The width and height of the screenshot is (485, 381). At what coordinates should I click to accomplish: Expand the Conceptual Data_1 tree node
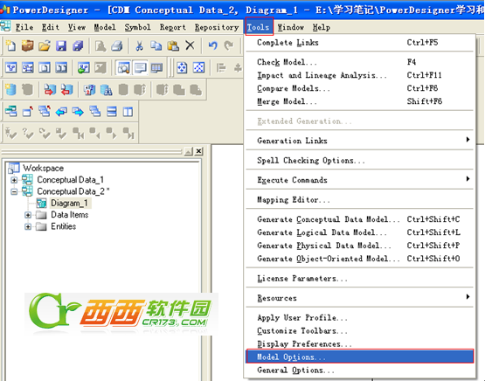click(x=14, y=180)
